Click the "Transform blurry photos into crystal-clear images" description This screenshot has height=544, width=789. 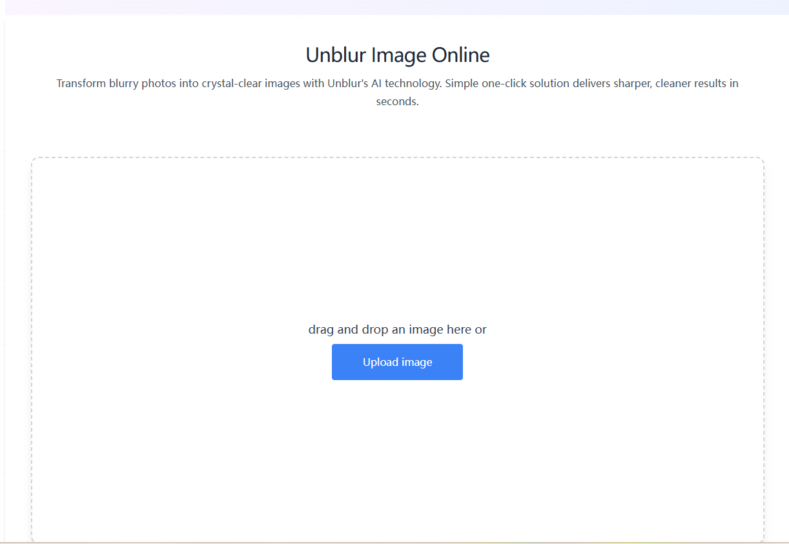(x=398, y=92)
